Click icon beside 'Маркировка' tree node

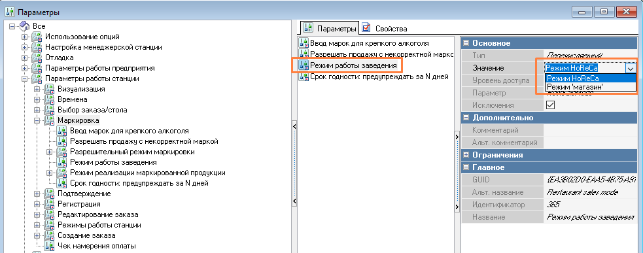pyautogui.click(x=50, y=120)
